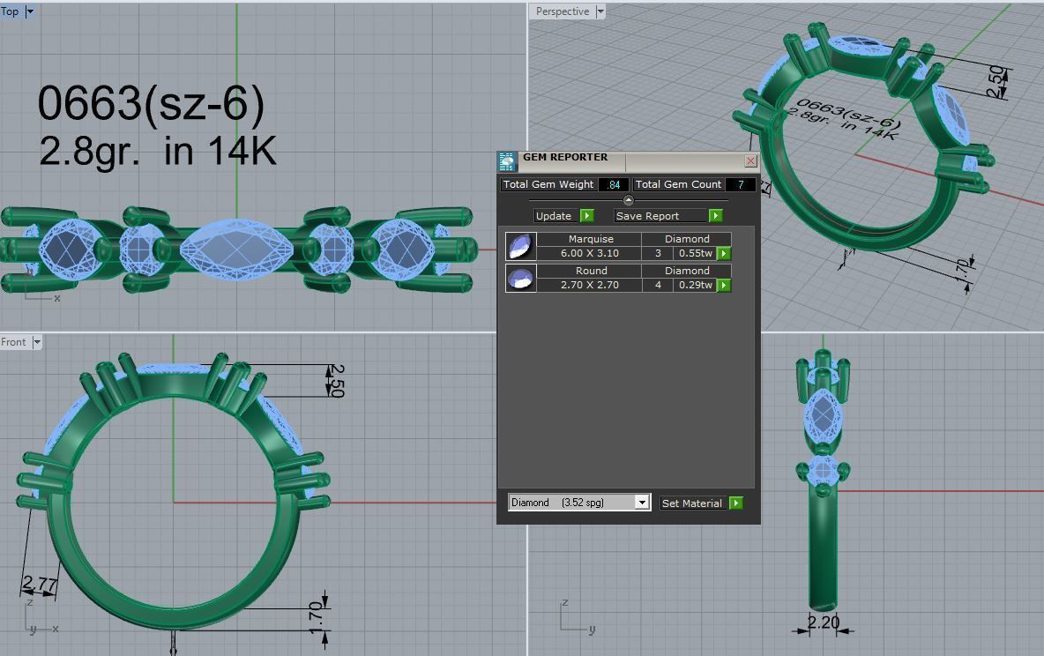Click the Total Gem Count value 7
The height and width of the screenshot is (656, 1044).
pos(741,184)
